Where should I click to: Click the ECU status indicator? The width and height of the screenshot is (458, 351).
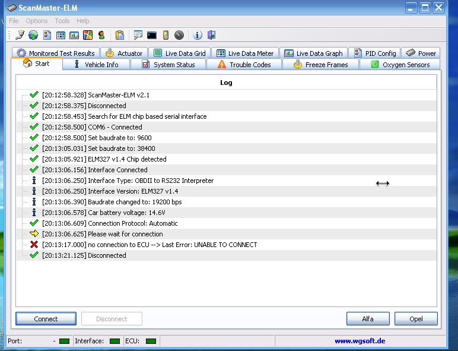tap(151, 341)
